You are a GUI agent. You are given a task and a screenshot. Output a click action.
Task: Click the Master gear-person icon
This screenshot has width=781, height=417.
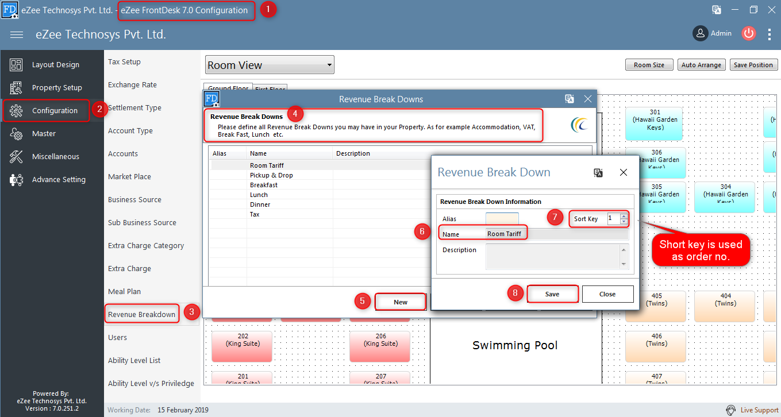[x=16, y=134]
